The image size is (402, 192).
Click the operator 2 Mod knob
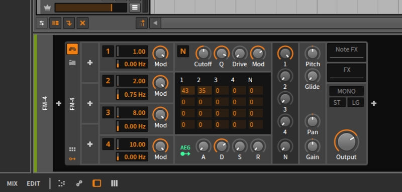(x=160, y=83)
